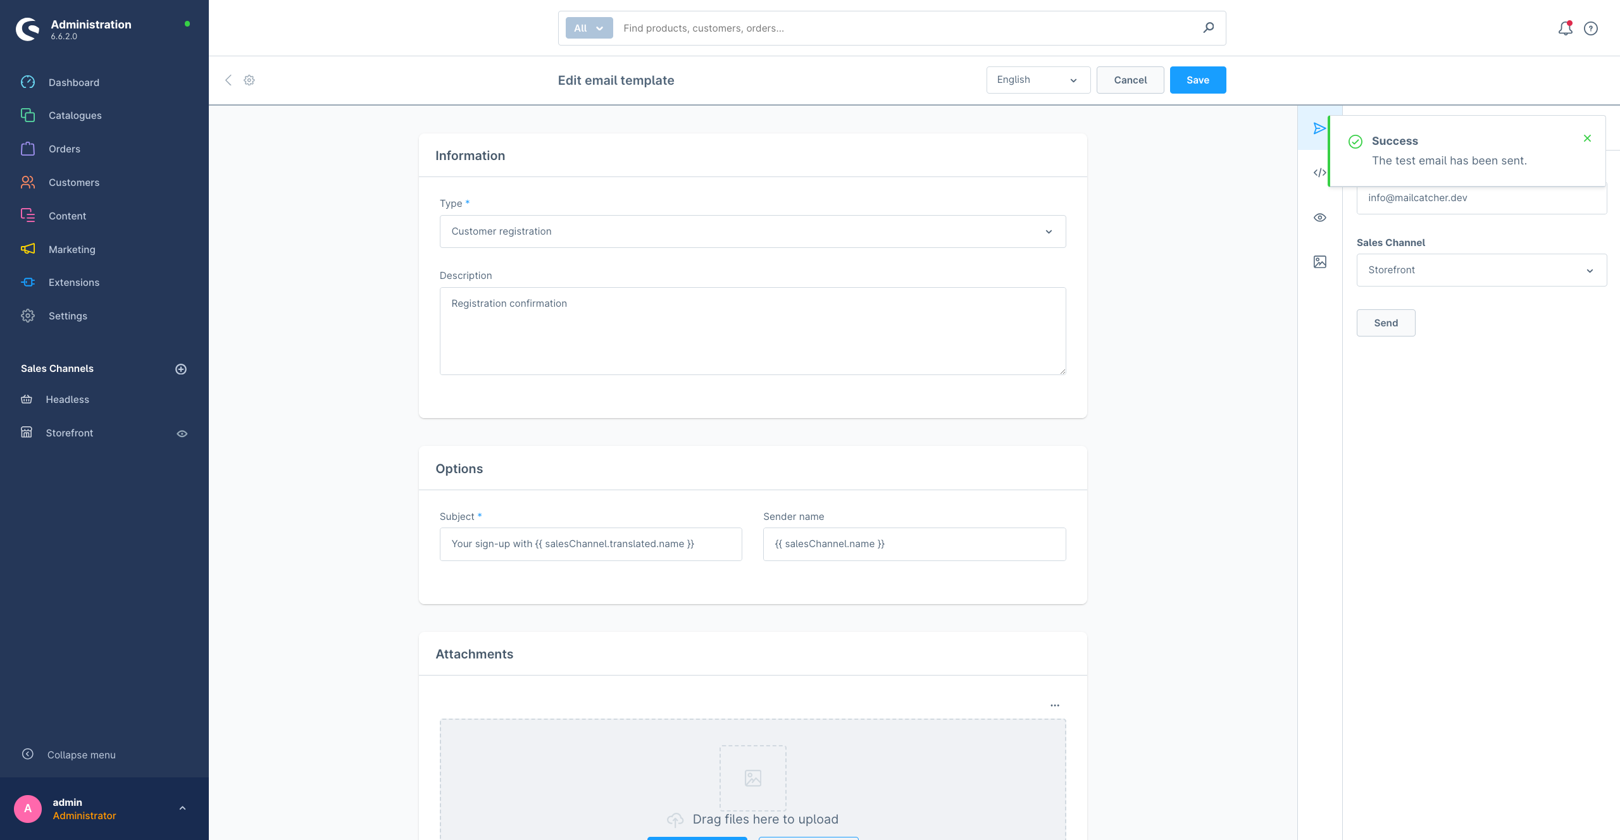
Task: Click the notification bell
Action: click(x=1565, y=28)
